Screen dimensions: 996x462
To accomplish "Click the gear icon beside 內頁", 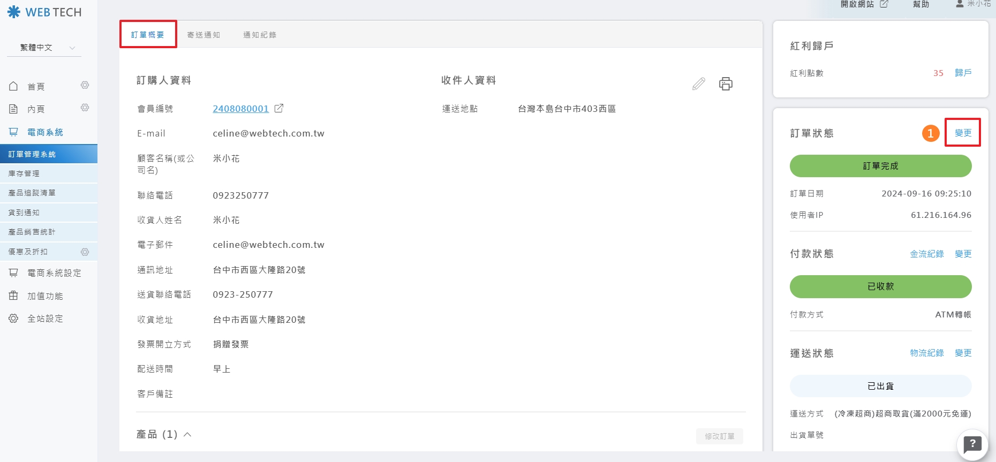I will [85, 108].
